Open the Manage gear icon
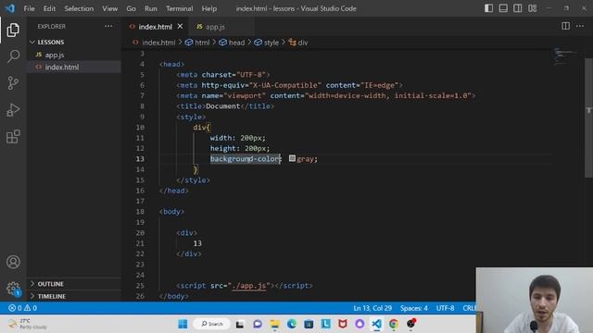The width and height of the screenshot is (593, 333). (x=13, y=289)
